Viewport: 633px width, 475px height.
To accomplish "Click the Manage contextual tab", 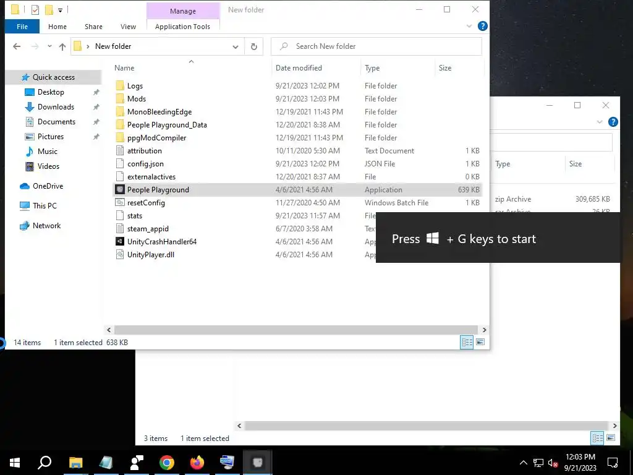I will tap(183, 11).
